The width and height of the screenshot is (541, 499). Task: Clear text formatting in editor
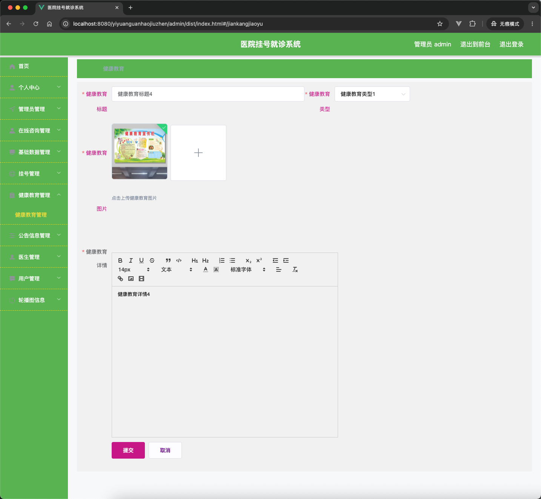click(295, 270)
